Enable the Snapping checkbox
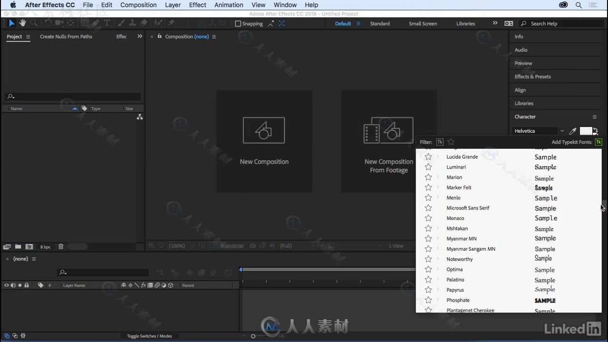Image resolution: width=608 pixels, height=342 pixels. tap(238, 23)
